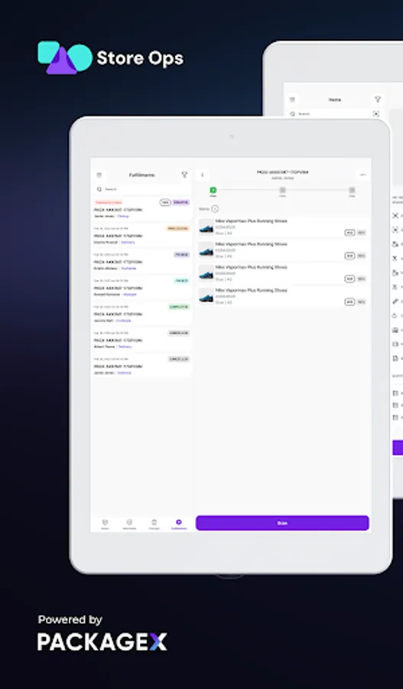Open hamburger menu on back tablet Home screen
Image resolution: width=403 pixels, height=689 pixels.
(x=292, y=100)
